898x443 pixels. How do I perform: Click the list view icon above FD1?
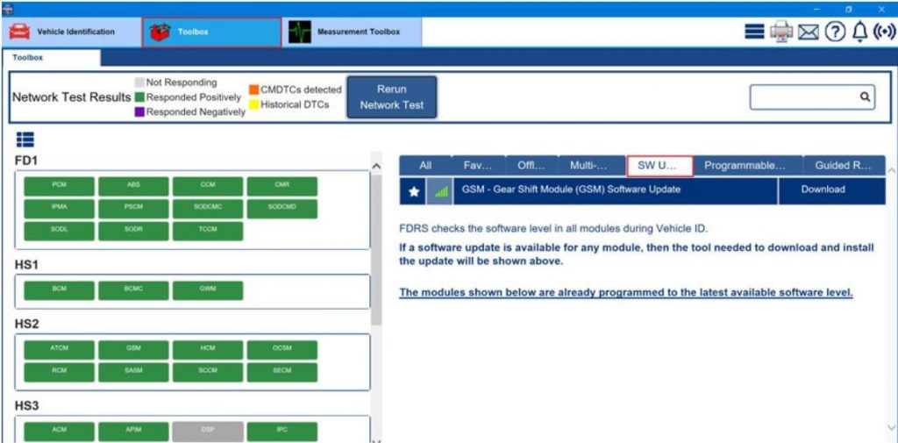(x=25, y=139)
